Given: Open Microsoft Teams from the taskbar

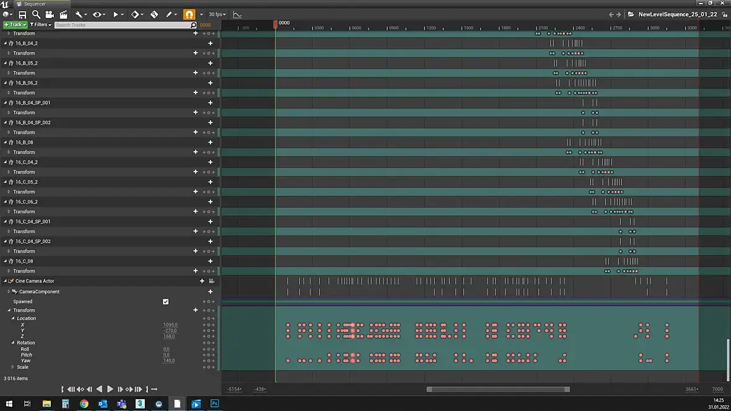Looking at the screenshot, I should (121, 404).
